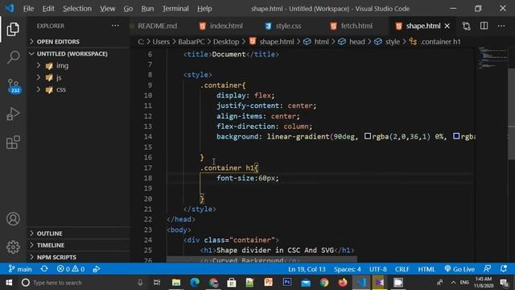Viewport: 515px width, 290px height.
Task: Open the Go menu
Action: point(128,9)
